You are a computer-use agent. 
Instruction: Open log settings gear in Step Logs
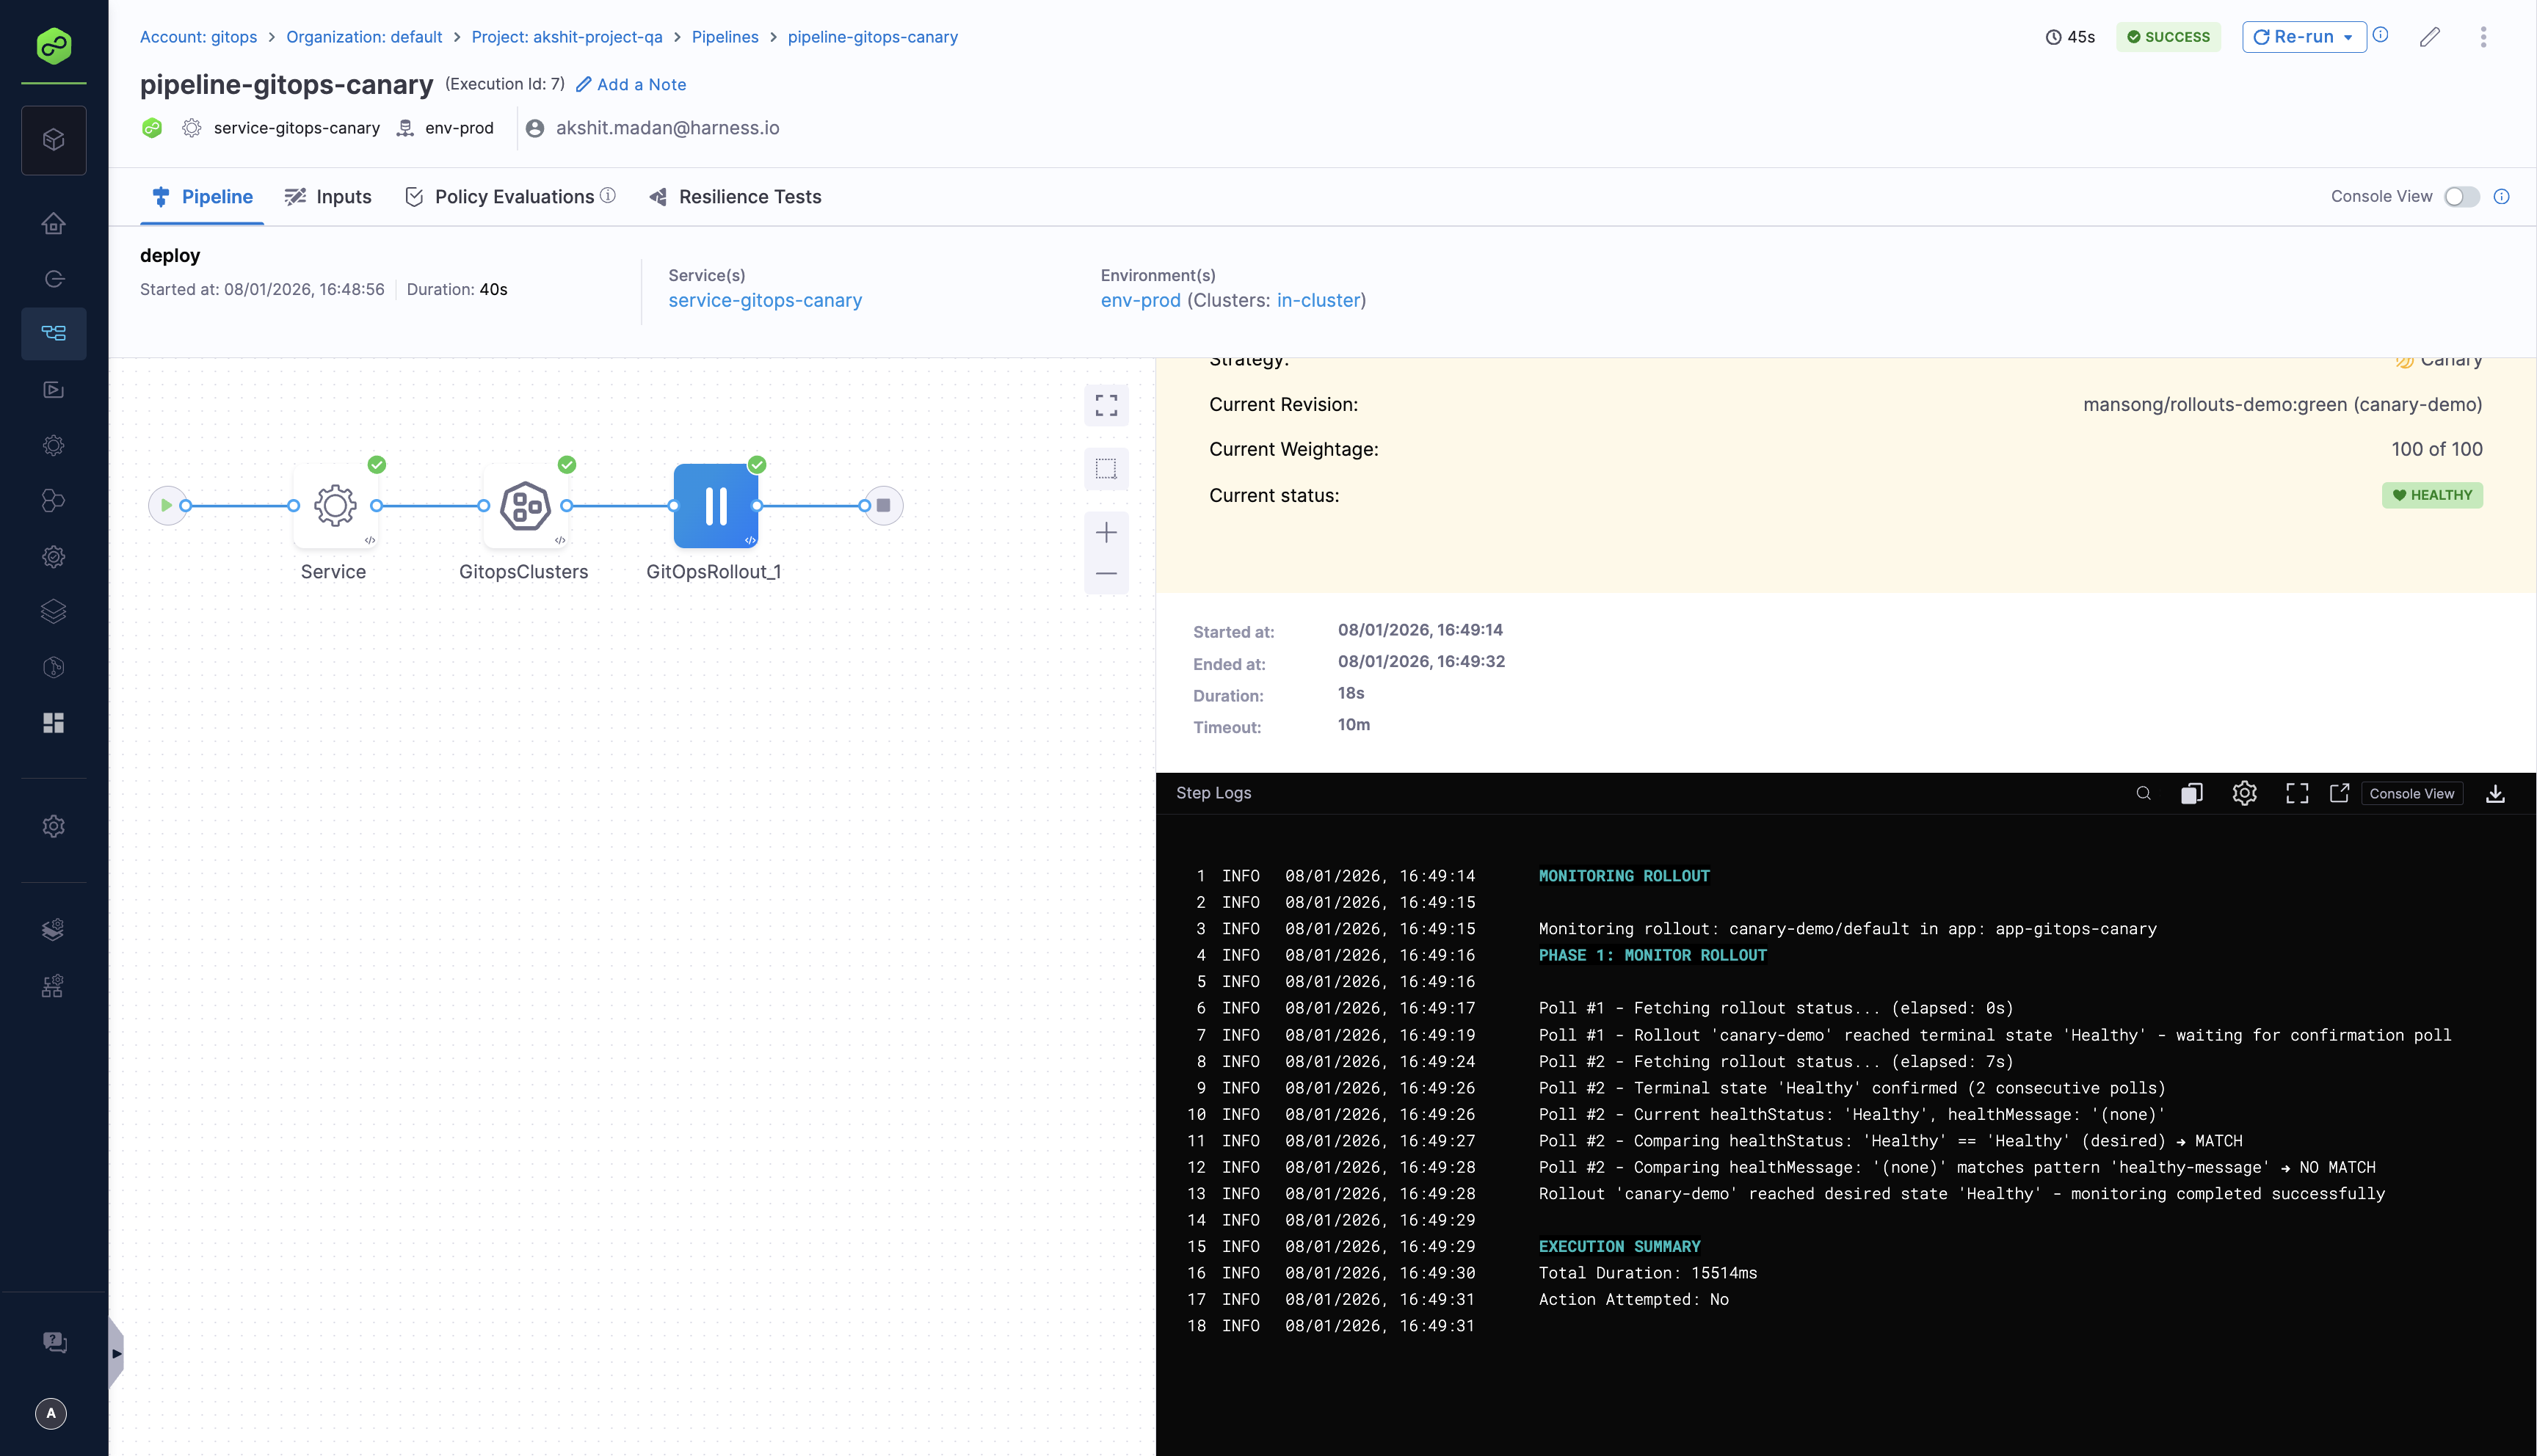(2245, 793)
